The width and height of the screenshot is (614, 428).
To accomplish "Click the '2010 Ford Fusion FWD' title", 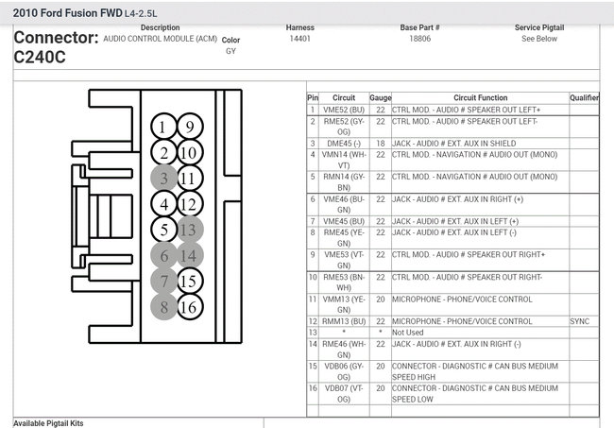I will (67, 13).
